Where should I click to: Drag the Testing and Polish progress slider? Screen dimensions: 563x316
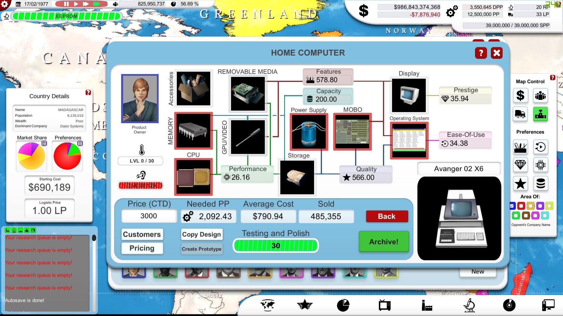[275, 246]
